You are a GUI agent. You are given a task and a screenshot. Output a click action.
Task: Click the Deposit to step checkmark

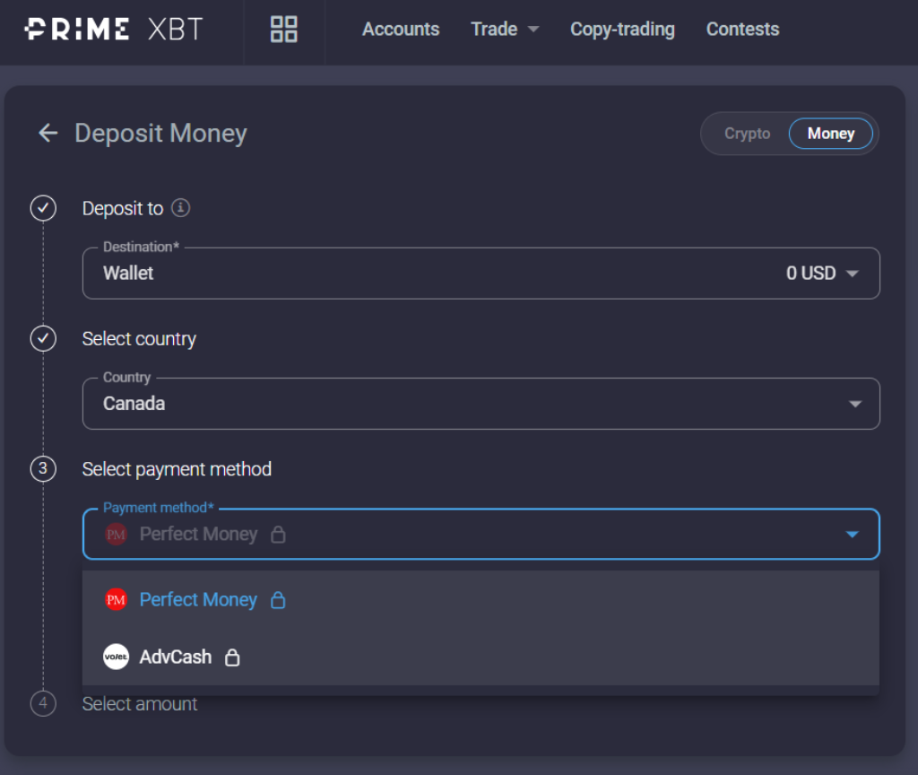click(43, 209)
